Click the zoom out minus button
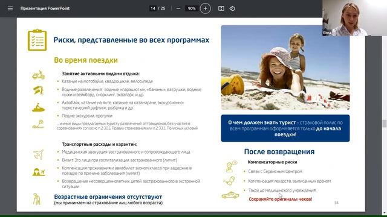This screenshot has width=387, height=217. [178, 8]
